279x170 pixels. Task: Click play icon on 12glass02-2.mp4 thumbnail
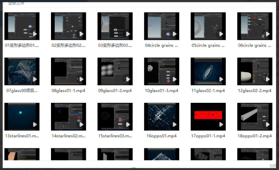267,79
